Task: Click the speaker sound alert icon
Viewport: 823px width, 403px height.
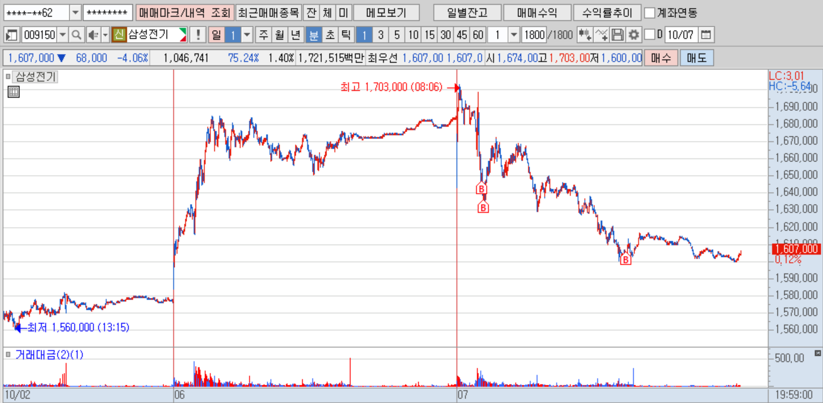Action: pyautogui.click(x=93, y=35)
